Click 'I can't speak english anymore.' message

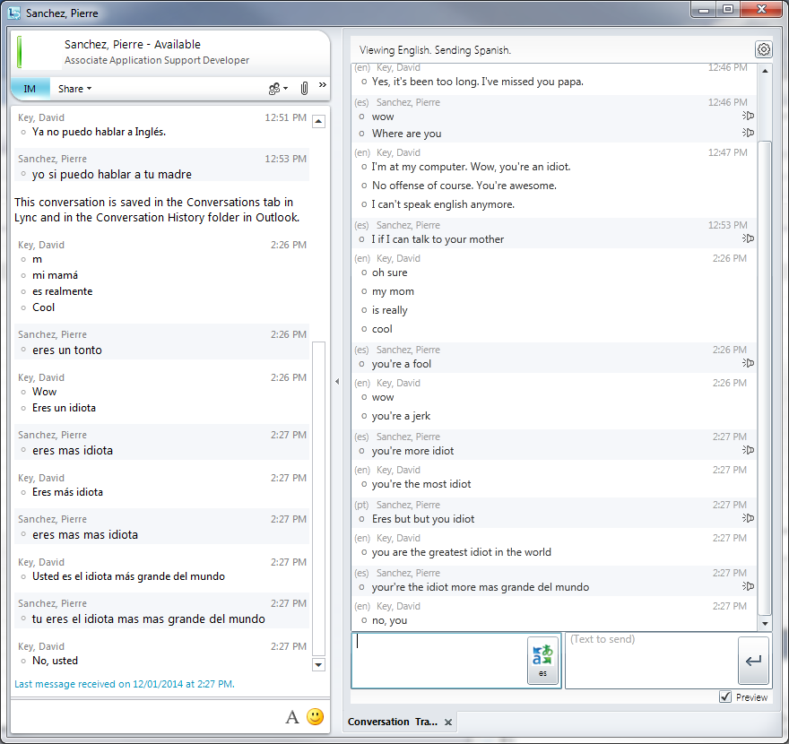pos(443,204)
